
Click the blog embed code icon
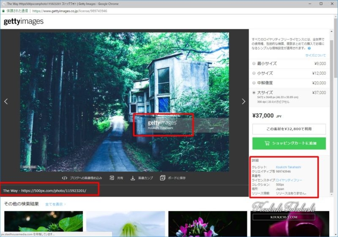(65, 178)
